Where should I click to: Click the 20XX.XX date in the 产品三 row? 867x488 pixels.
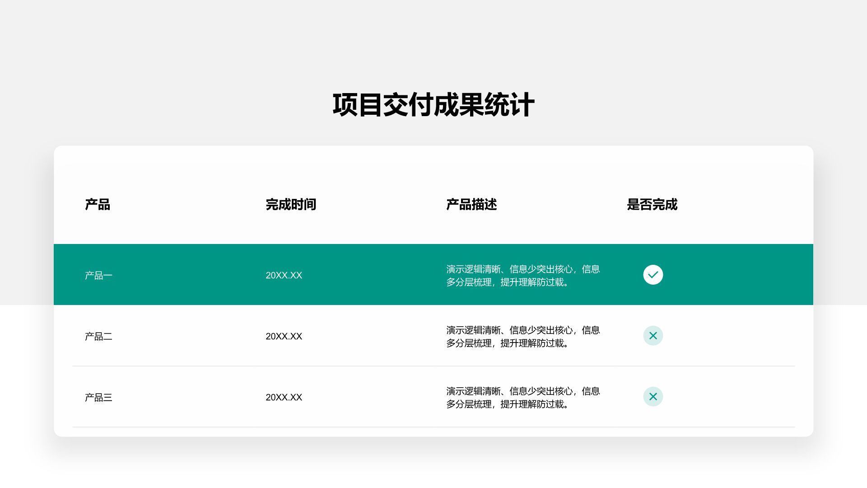click(x=284, y=397)
